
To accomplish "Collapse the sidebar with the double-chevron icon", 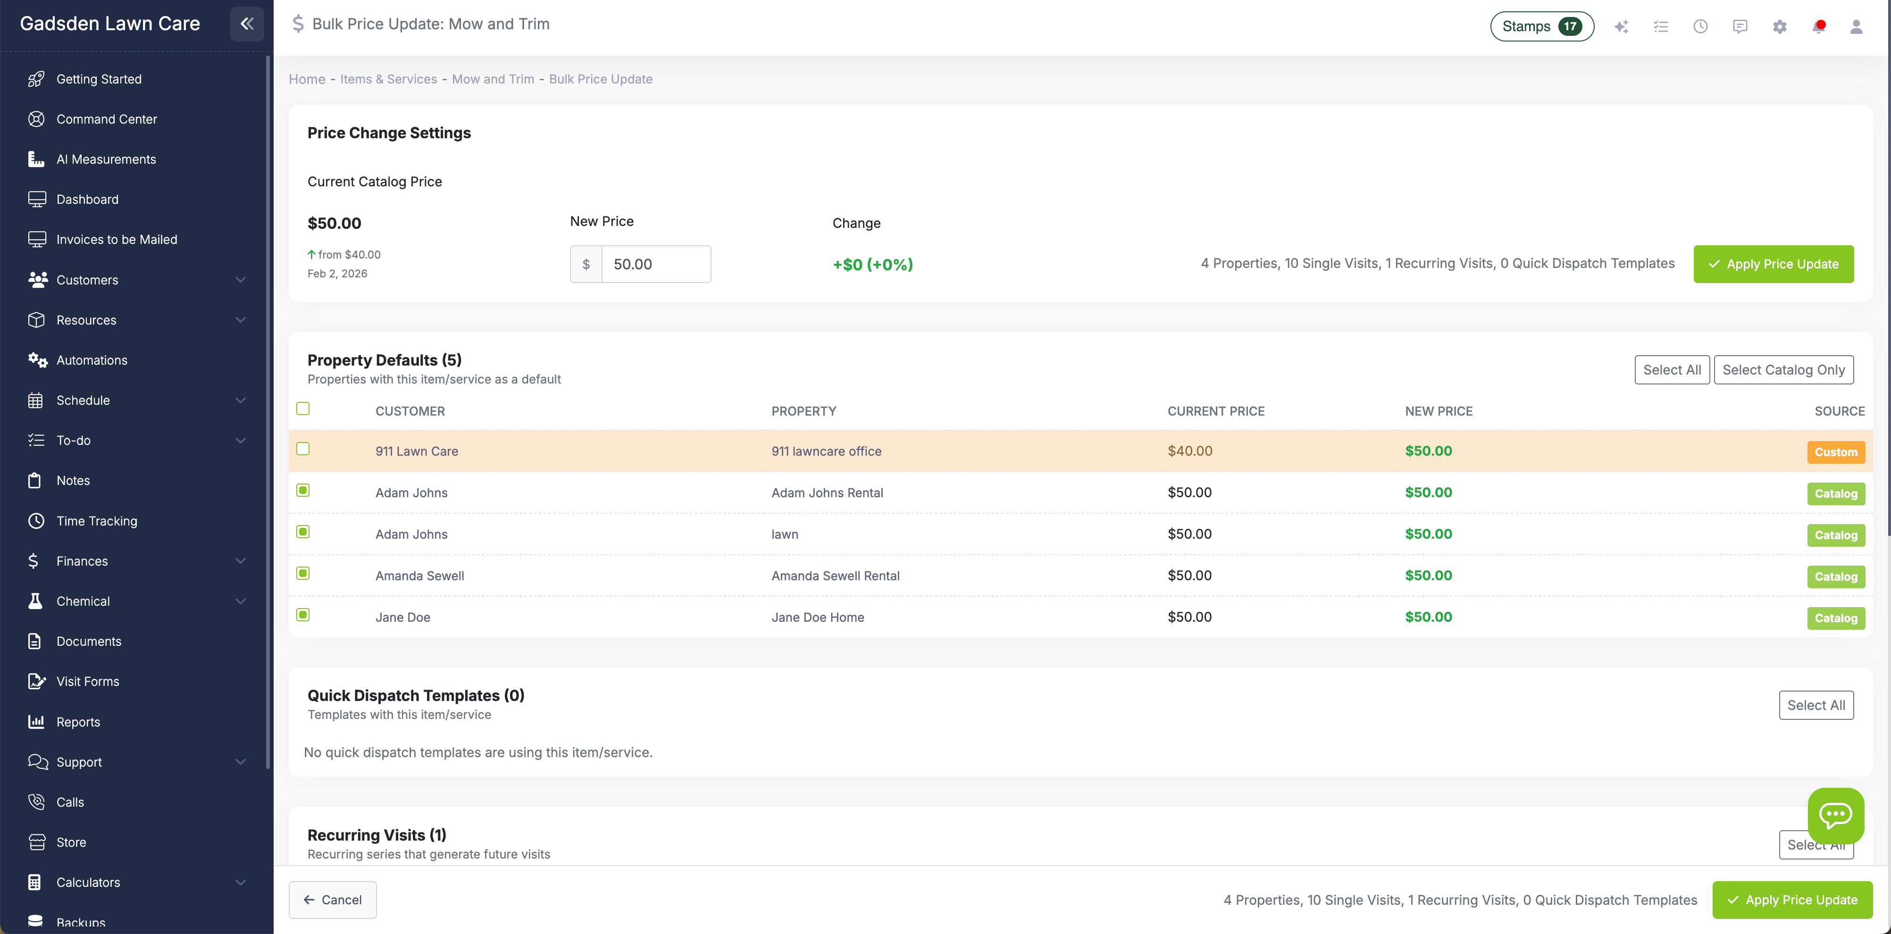I will [247, 23].
